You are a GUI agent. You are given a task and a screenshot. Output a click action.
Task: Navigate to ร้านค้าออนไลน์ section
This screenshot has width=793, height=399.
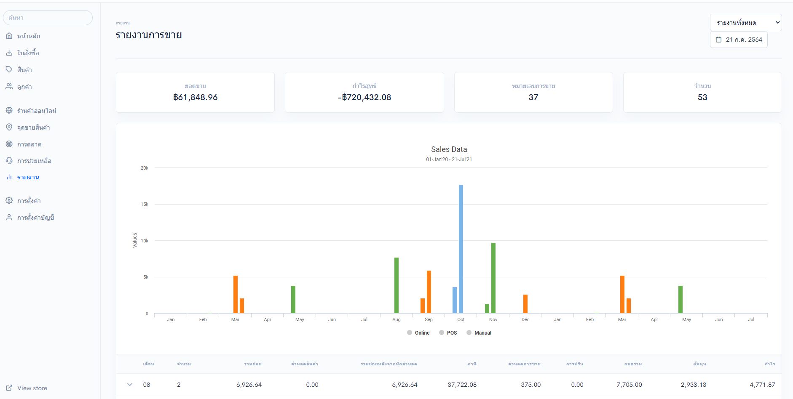coord(37,111)
